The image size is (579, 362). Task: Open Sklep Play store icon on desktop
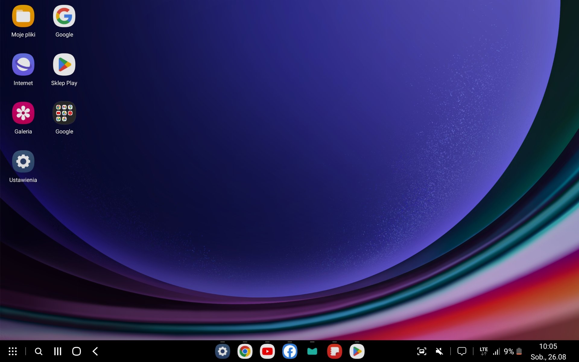64,65
